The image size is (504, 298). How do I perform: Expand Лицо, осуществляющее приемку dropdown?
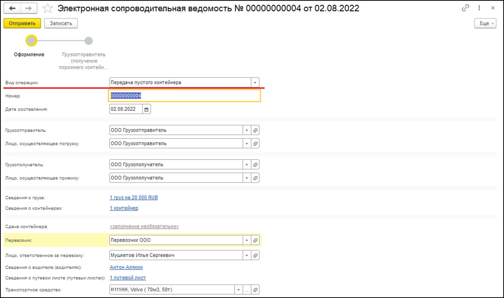tap(247, 178)
